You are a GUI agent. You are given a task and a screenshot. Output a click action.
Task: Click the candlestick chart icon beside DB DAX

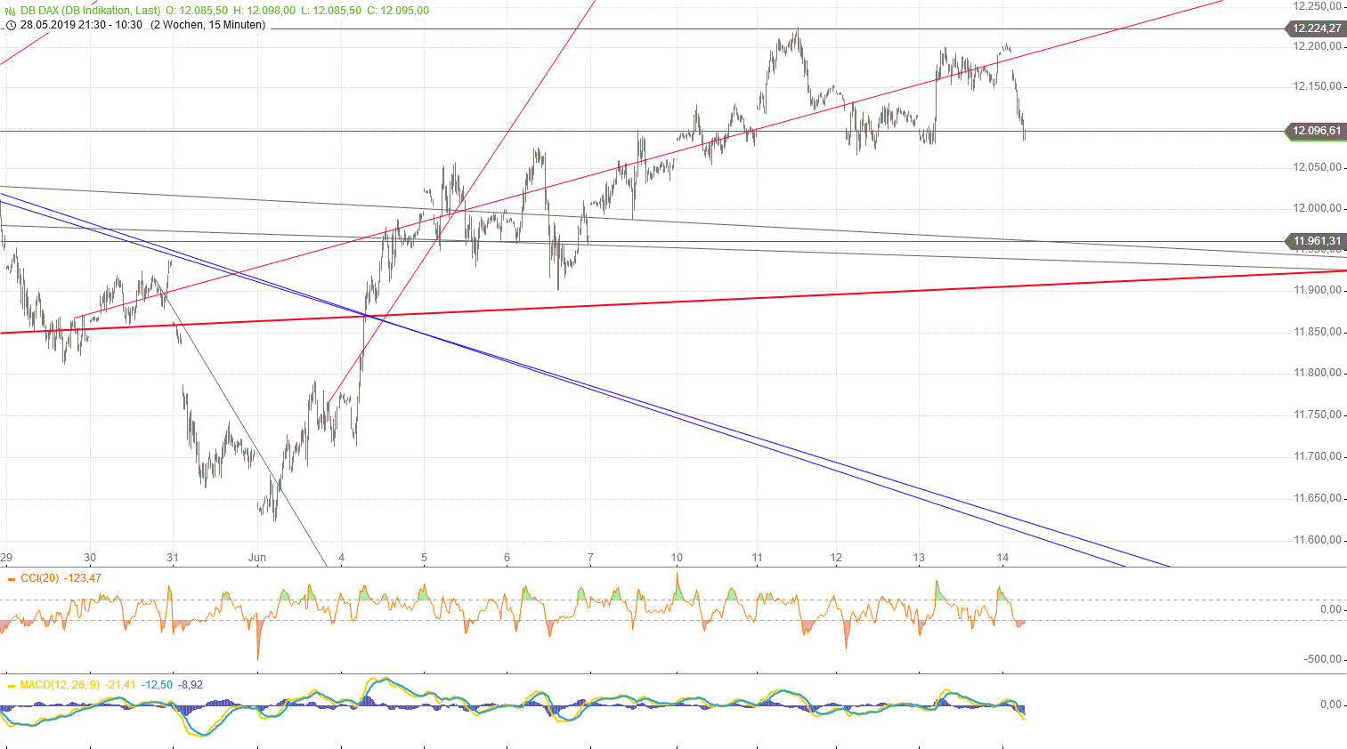click(x=11, y=11)
